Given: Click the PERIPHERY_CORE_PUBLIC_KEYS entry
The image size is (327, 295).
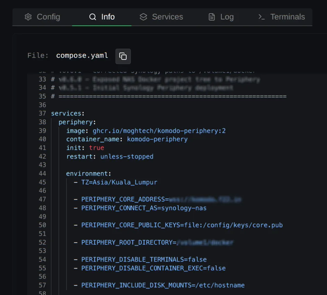Looking at the screenshot, I should [x=182, y=225].
